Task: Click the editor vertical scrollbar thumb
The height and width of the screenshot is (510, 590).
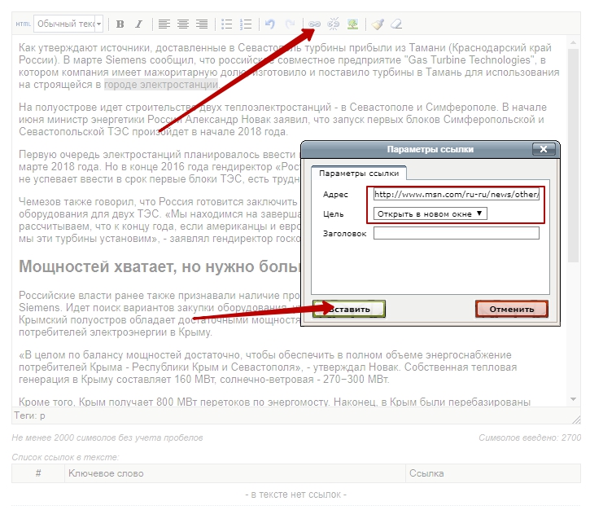Action: tap(573, 155)
